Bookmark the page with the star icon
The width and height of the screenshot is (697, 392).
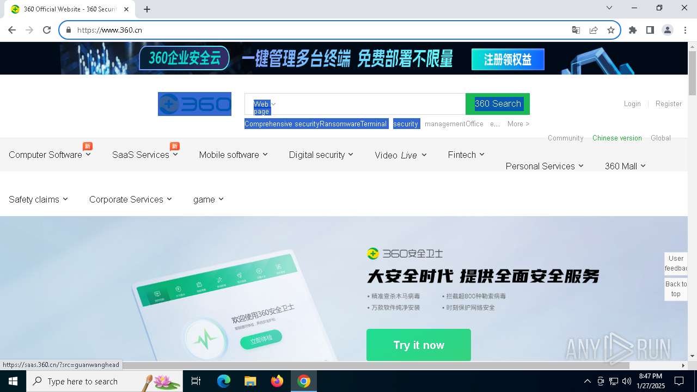click(x=611, y=30)
